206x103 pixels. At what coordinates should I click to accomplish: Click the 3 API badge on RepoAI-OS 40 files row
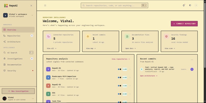125,86
